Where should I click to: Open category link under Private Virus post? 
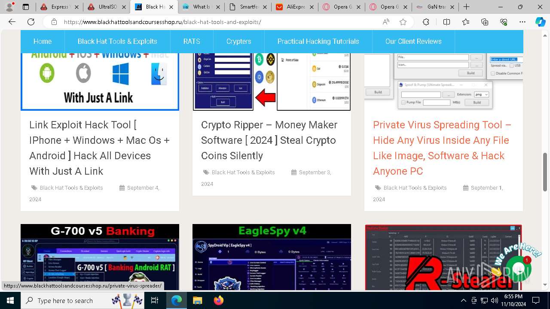415,188
